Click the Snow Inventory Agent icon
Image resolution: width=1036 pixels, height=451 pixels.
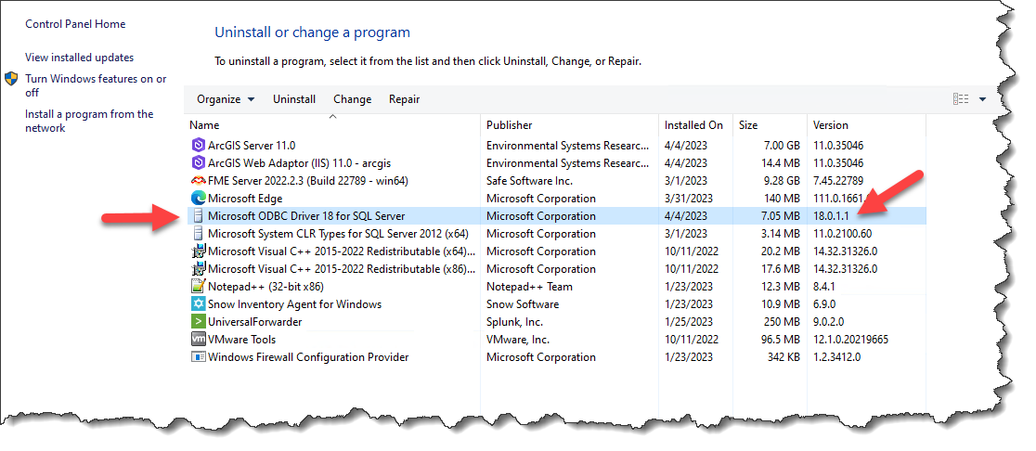198,304
